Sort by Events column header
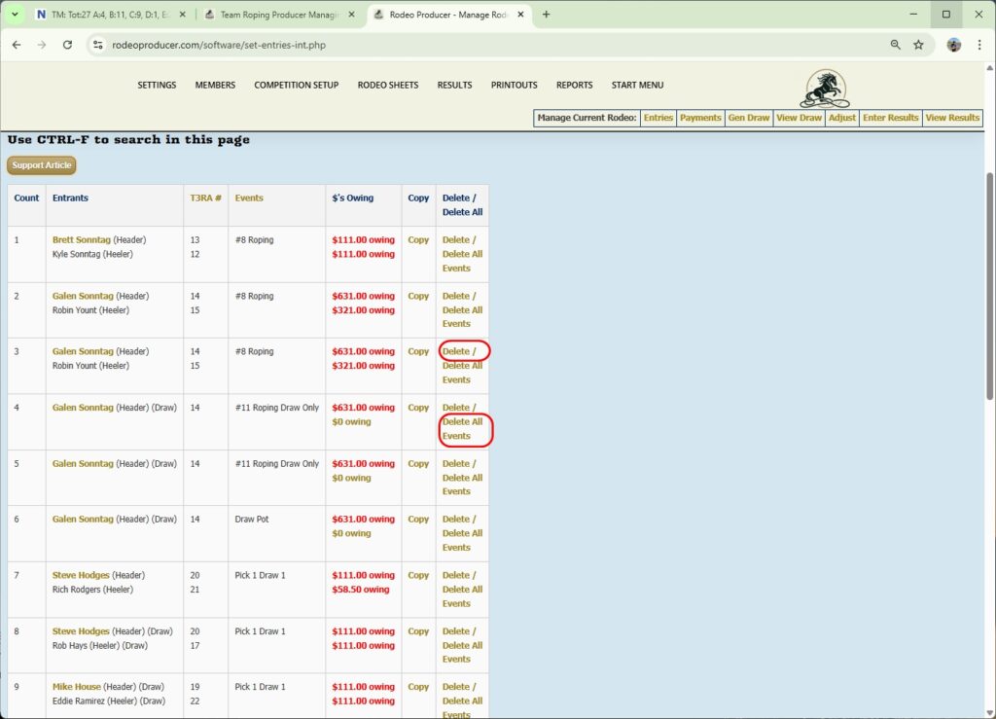Image resolution: width=996 pixels, height=719 pixels. pos(249,198)
